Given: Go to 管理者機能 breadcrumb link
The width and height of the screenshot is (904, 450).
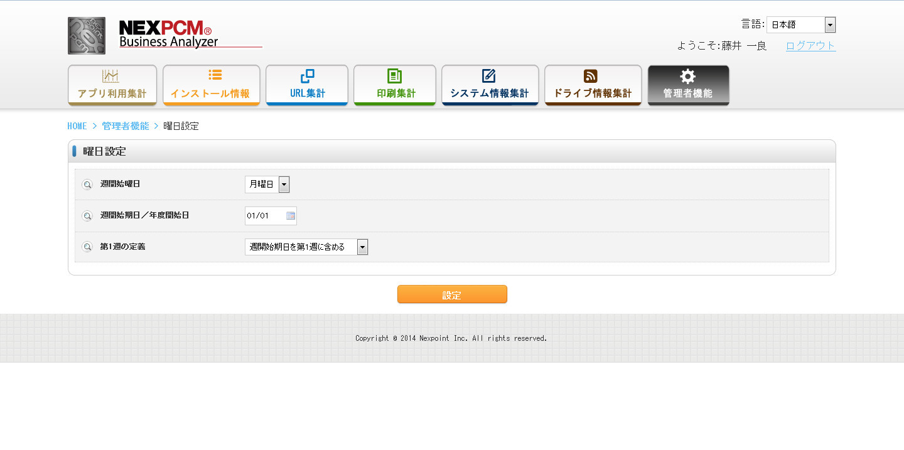Looking at the screenshot, I should pyautogui.click(x=126, y=126).
